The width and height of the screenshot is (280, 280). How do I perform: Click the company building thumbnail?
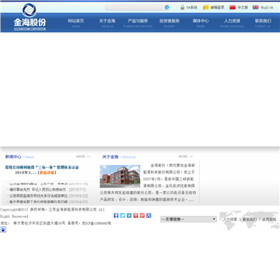(120, 177)
